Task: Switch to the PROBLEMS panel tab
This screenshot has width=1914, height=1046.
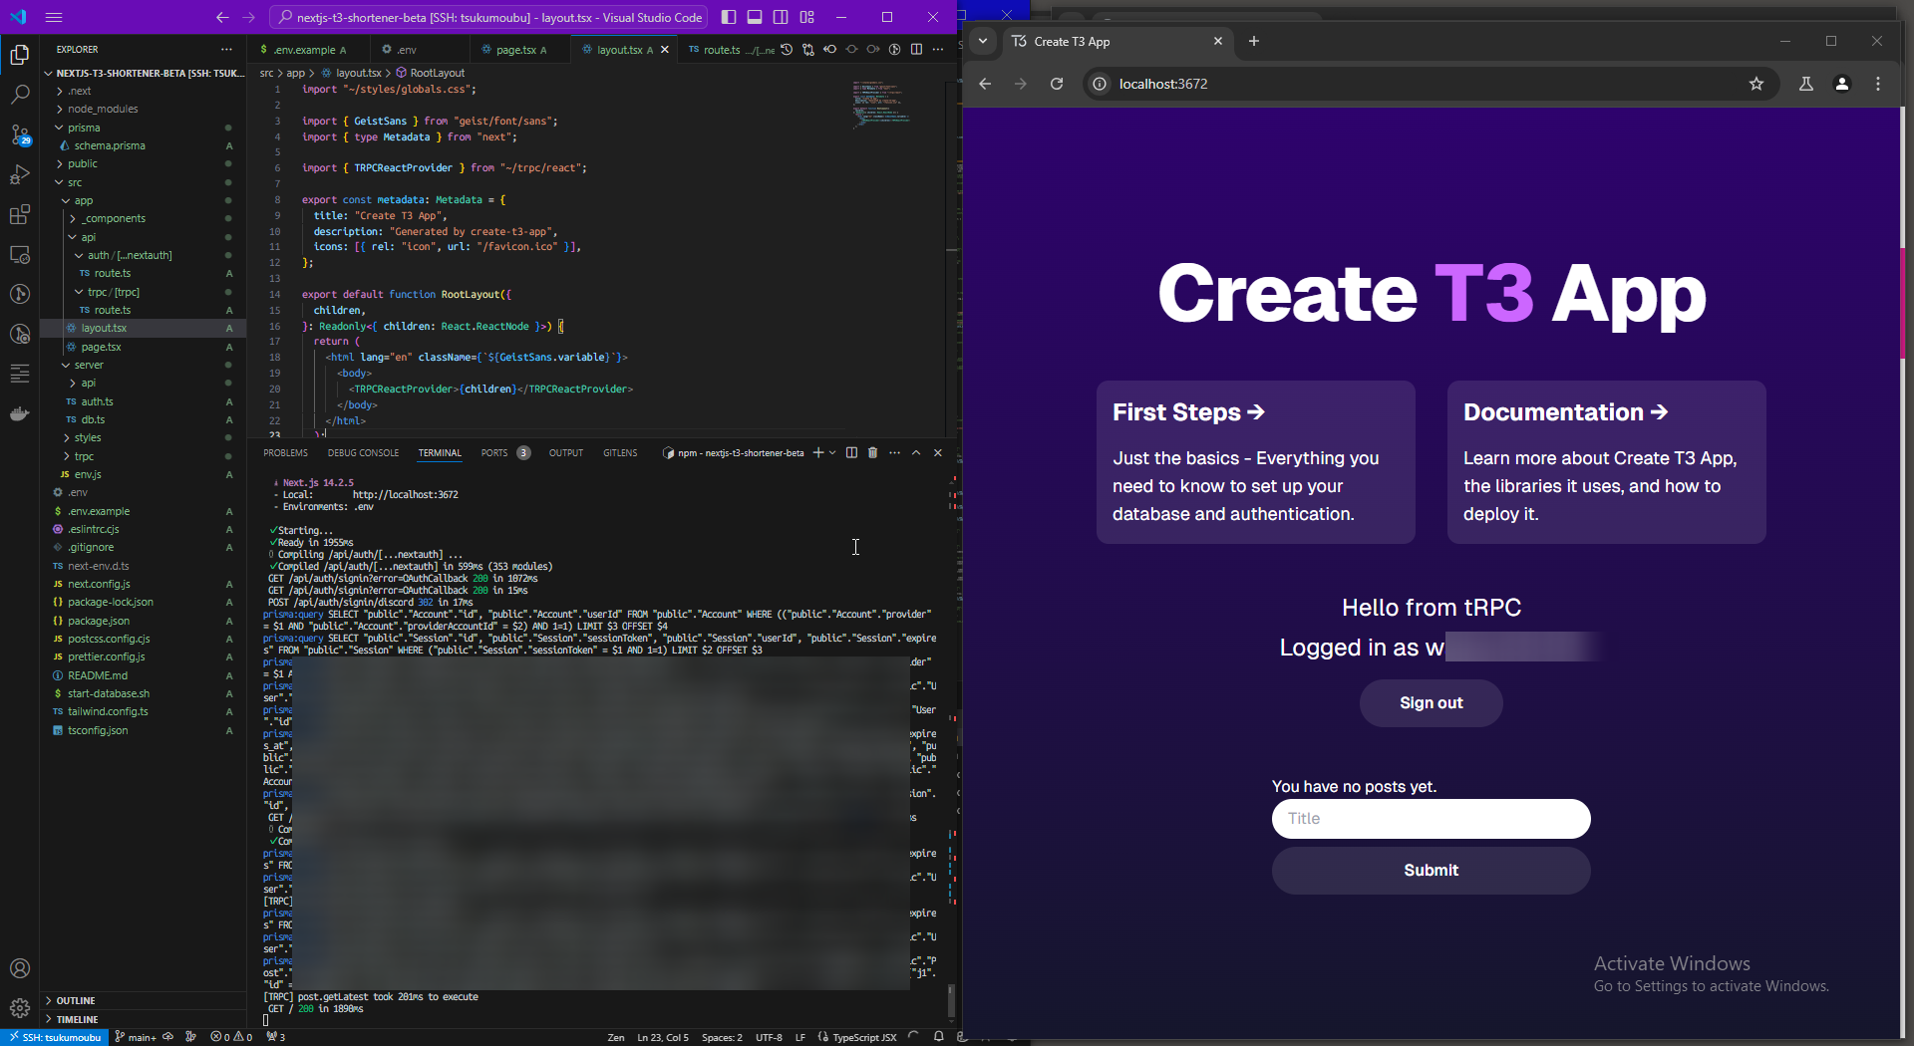Action: [x=285, y=452]
